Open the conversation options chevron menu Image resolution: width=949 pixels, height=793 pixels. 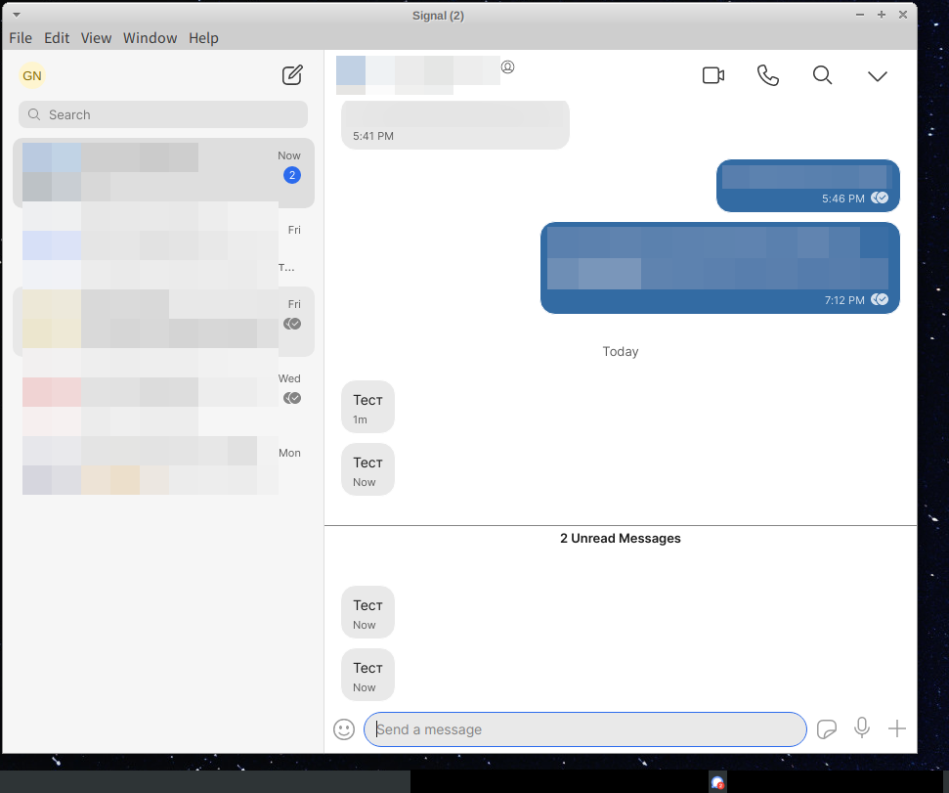(x=877, y=74)
